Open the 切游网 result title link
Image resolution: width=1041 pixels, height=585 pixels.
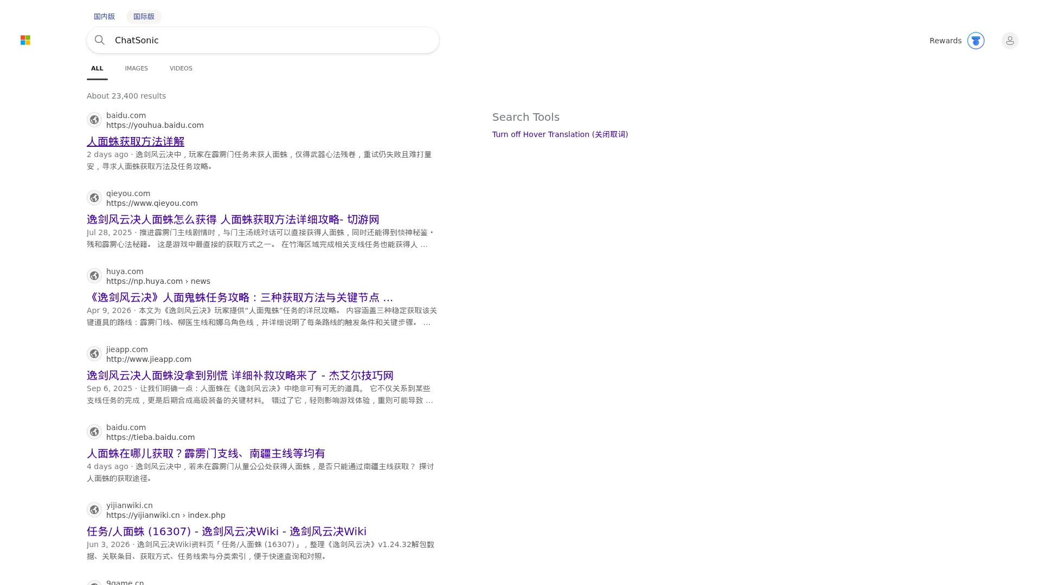click(233, 219)
